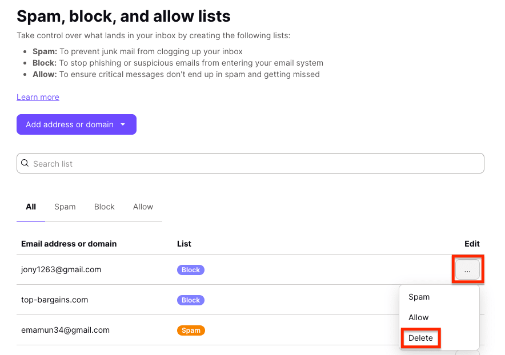Switch to the Block tab
This screenshot has width=505, height=355.
(104, 207)
